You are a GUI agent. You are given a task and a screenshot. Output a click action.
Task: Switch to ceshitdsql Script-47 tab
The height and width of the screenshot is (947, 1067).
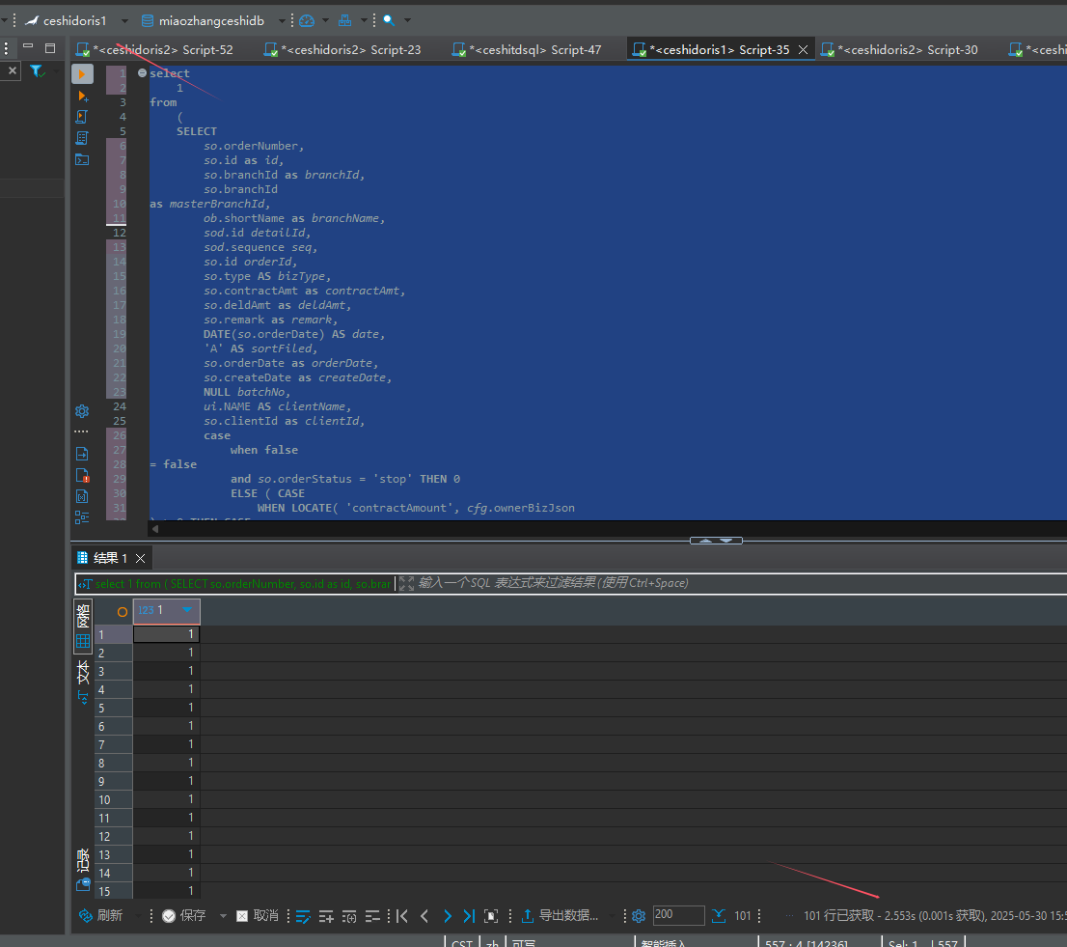coord(528,49)
